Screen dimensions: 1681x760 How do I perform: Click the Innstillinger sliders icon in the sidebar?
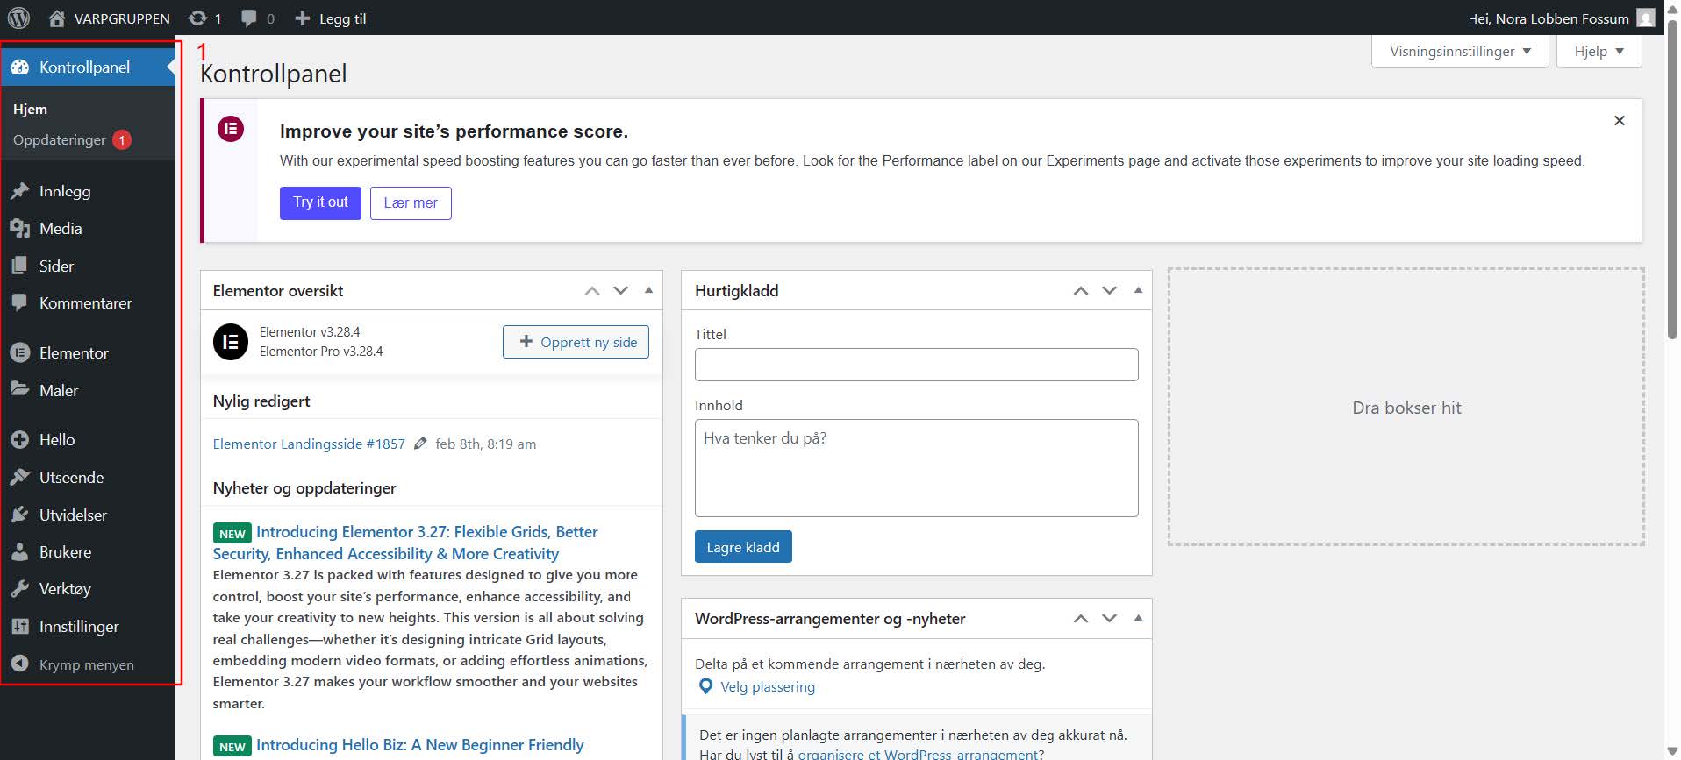point(19,626)
